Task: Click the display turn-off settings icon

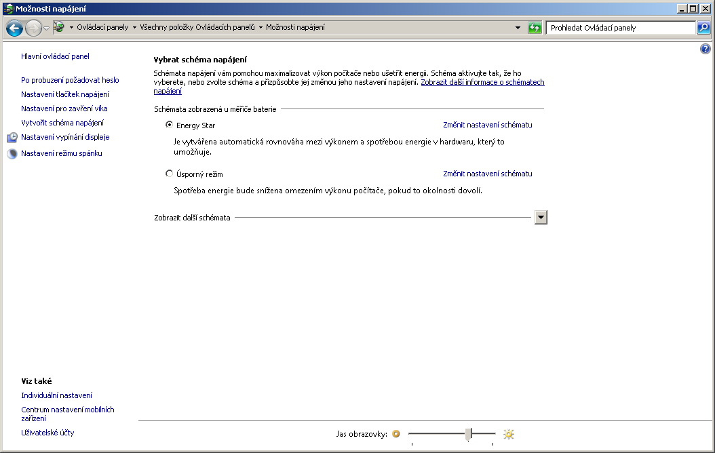Action: (12, 137)
